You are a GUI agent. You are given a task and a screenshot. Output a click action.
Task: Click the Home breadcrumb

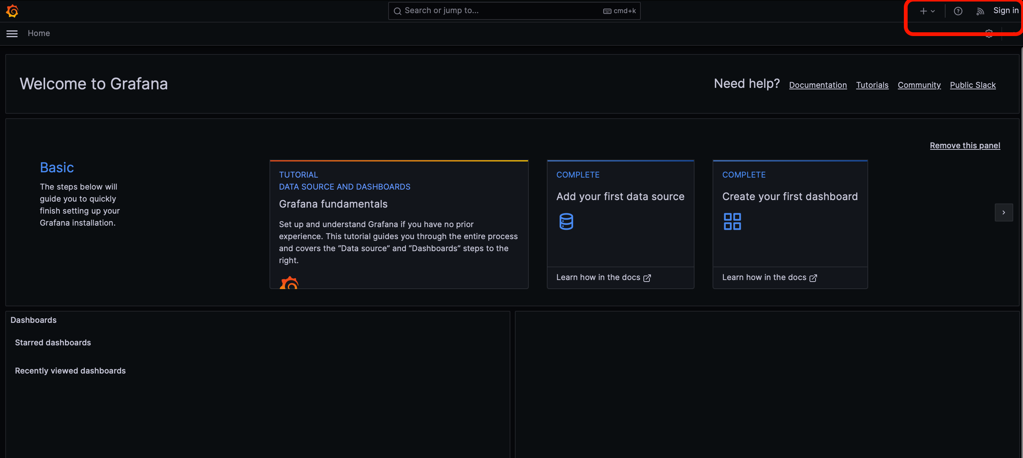38,33
